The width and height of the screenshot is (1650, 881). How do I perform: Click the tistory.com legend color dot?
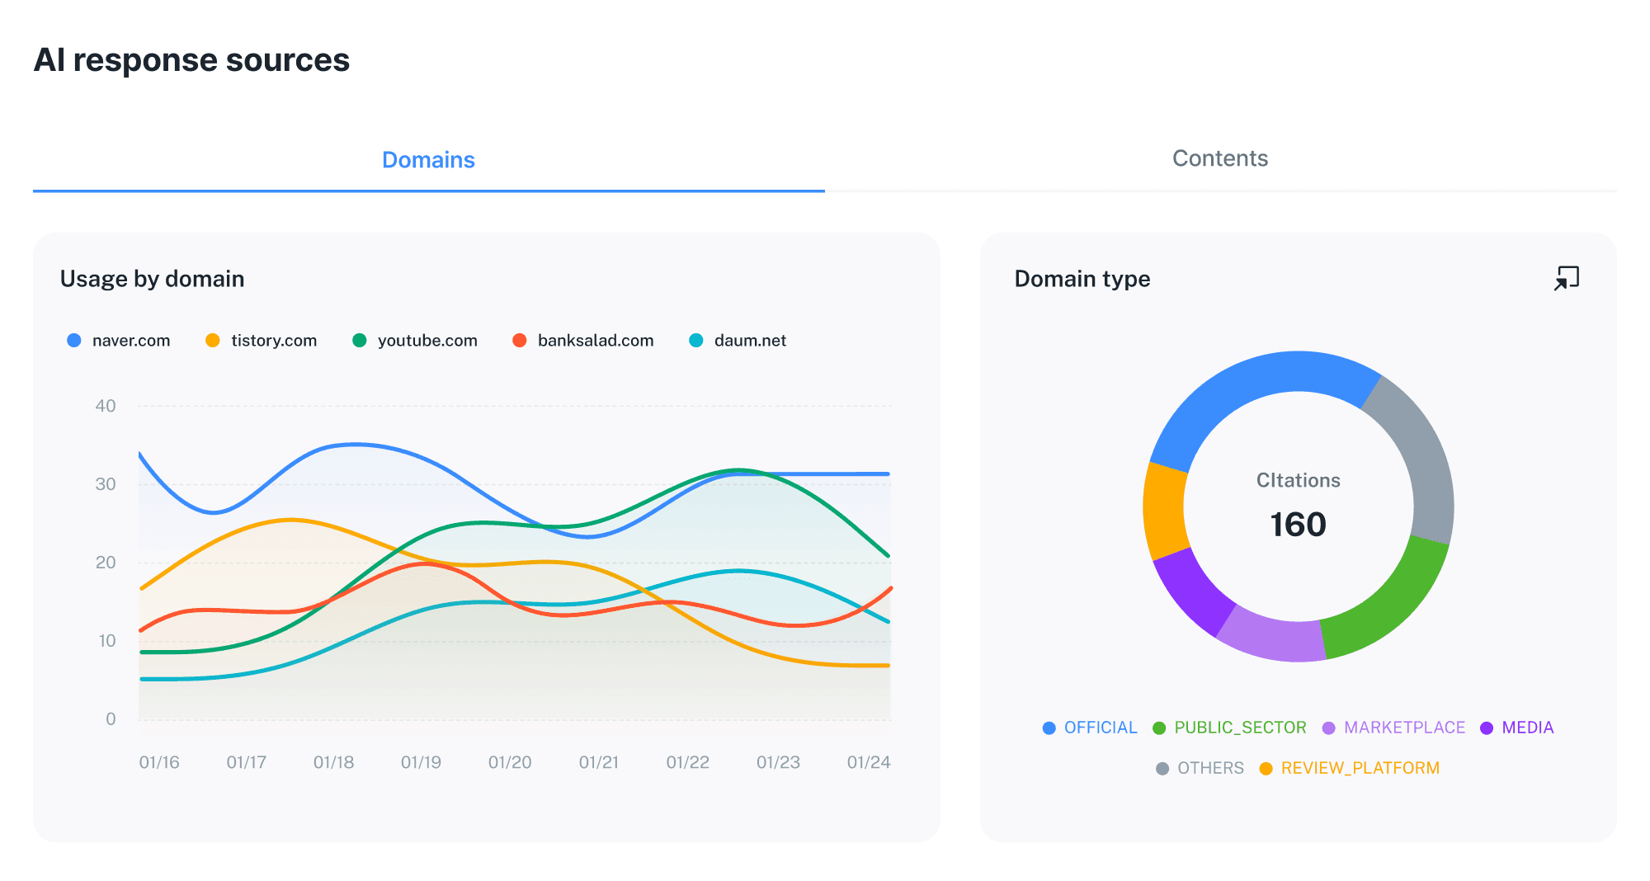[x=212, y=340]
